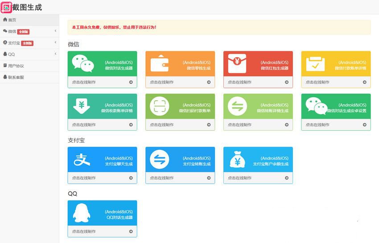Click the arrow circle on 微信转账详情生成 footer
The image size is (379, 243).
coord(286,125)
